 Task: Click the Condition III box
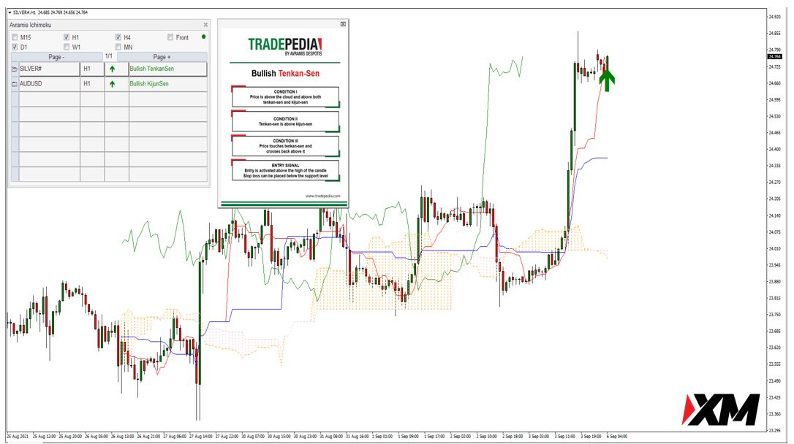[286, 146]
